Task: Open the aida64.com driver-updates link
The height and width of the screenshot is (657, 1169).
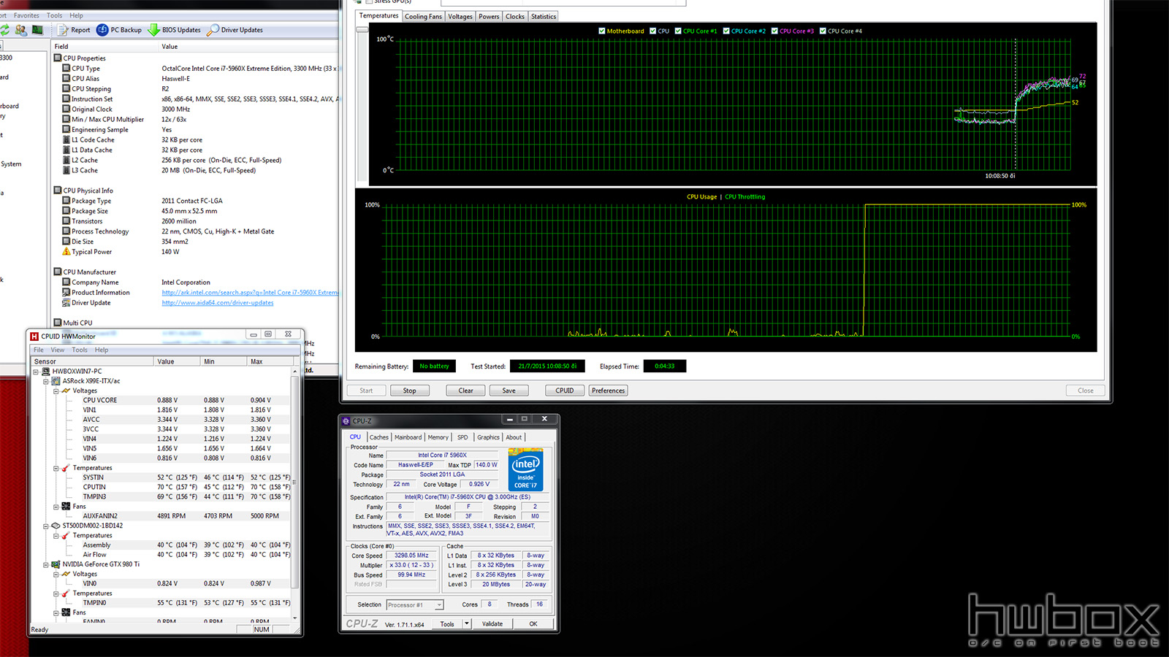Action: [218, 303]
